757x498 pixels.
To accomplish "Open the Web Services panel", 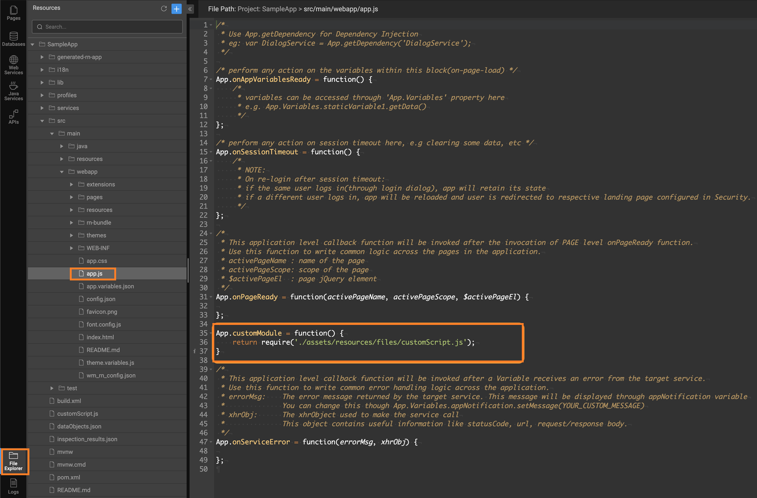I will click(13, 64).
